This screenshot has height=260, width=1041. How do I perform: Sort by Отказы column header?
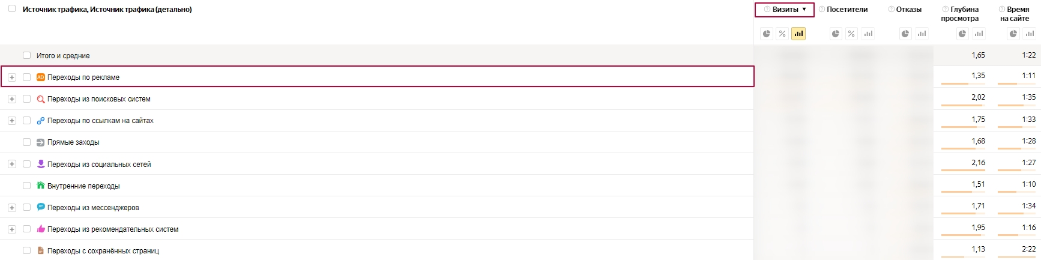tap(908, 10)
